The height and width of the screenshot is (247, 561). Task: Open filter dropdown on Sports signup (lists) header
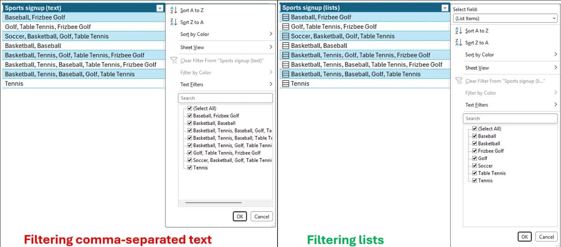[x=444, y=8]
